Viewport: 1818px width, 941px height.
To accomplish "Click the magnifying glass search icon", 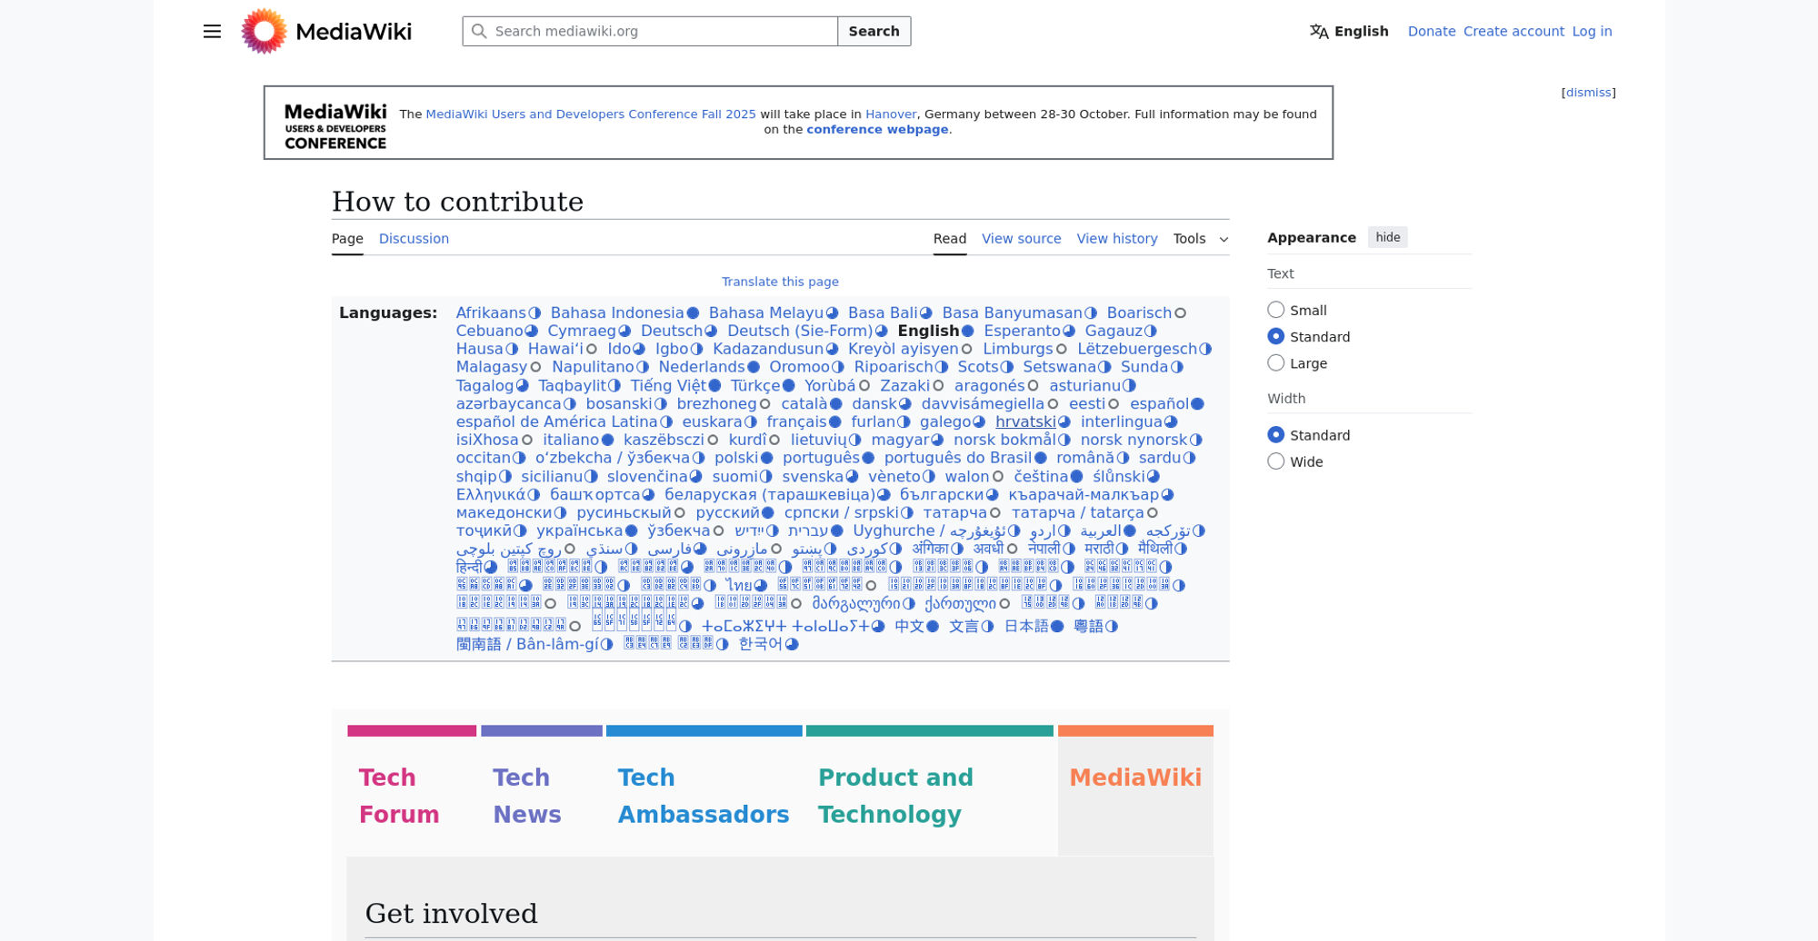I will tap(479, 32).
